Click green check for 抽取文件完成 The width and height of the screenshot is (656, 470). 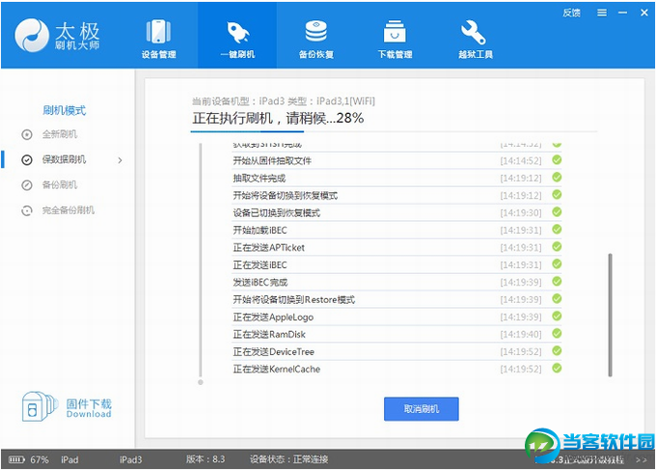coord(557,178)
